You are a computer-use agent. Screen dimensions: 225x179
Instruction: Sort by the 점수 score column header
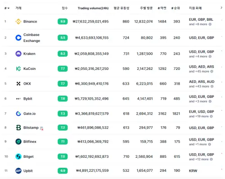pyautogui.click(x=65, y=8)
